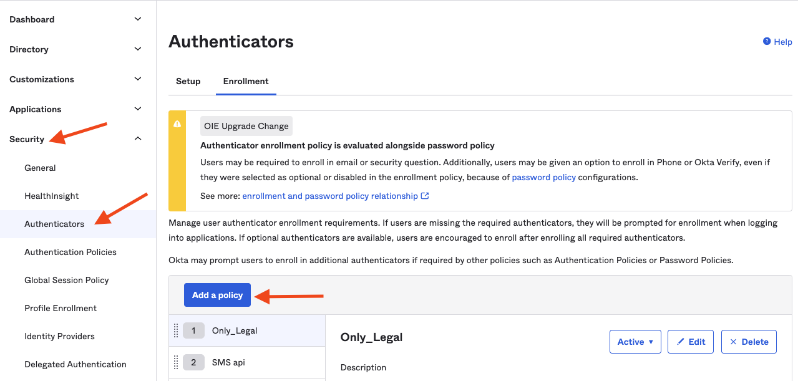Click the Add a policy button
Screen dimensions: 798x381
(x=217, y=294)
